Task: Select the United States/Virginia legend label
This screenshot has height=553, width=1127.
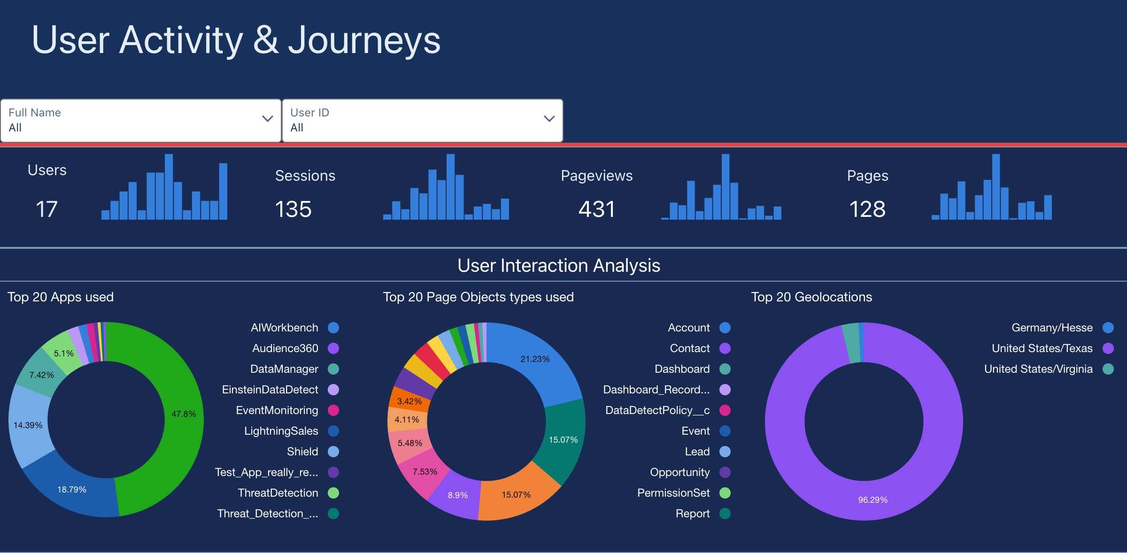Action: click(x=1038, y=369)
